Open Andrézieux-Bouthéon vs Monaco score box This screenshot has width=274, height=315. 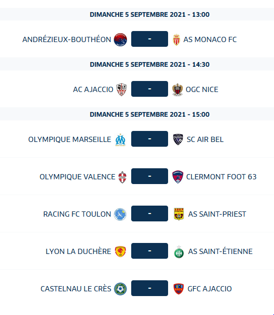[150, 39]
